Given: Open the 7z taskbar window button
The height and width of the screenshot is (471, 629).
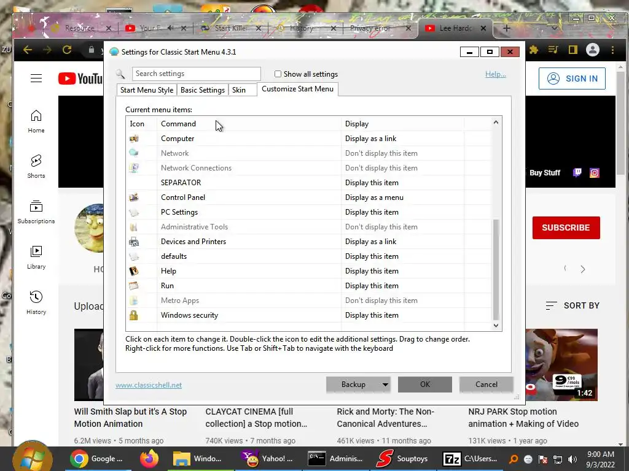Looking at the screenshot, I should point(470,459).
